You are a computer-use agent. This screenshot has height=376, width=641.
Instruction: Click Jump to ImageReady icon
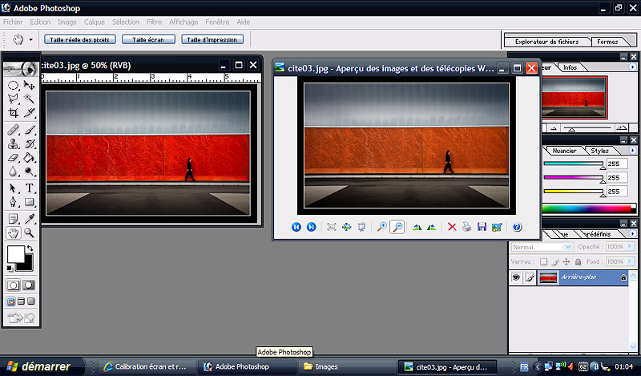click(x=21, y=318)
